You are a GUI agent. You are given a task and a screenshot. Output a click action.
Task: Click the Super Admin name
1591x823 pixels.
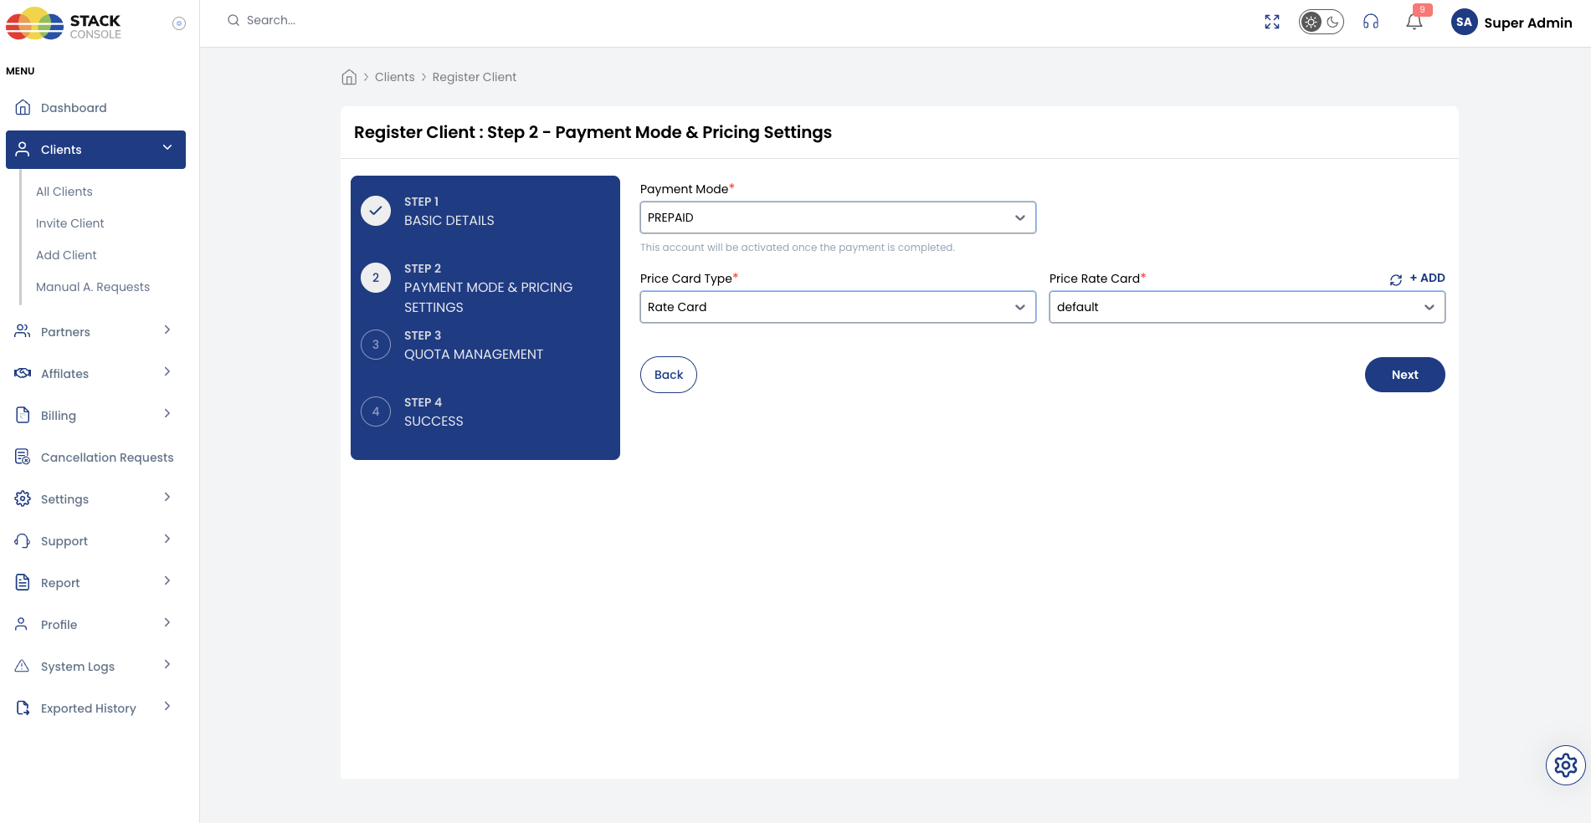[x=1528, y=23]
